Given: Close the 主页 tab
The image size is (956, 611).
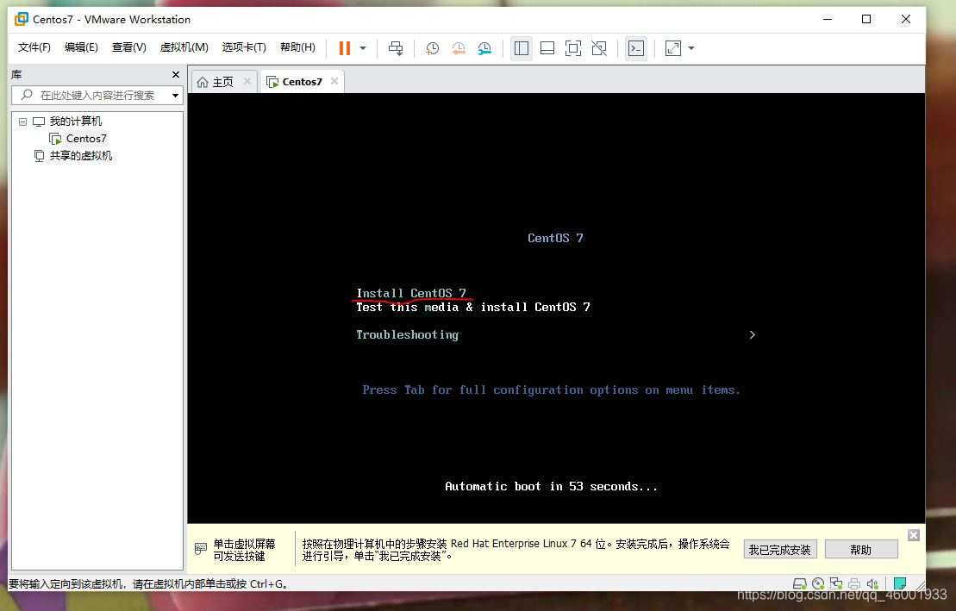Looking at the screenshot, I should 247,81.
